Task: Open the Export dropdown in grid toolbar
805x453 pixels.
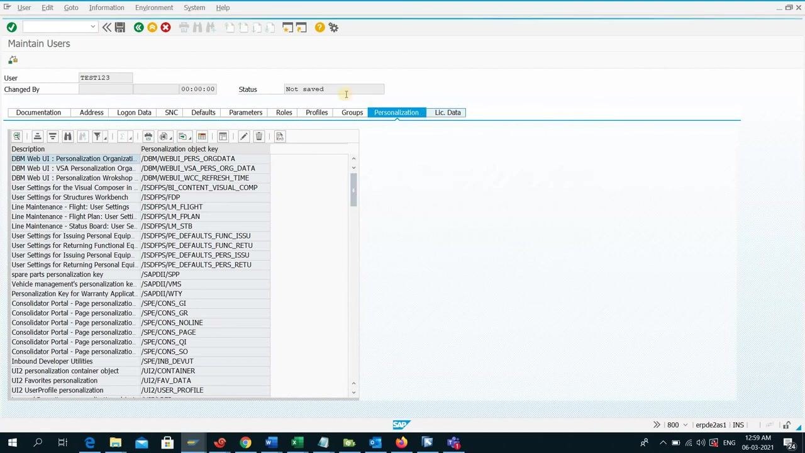Action: 185,137
